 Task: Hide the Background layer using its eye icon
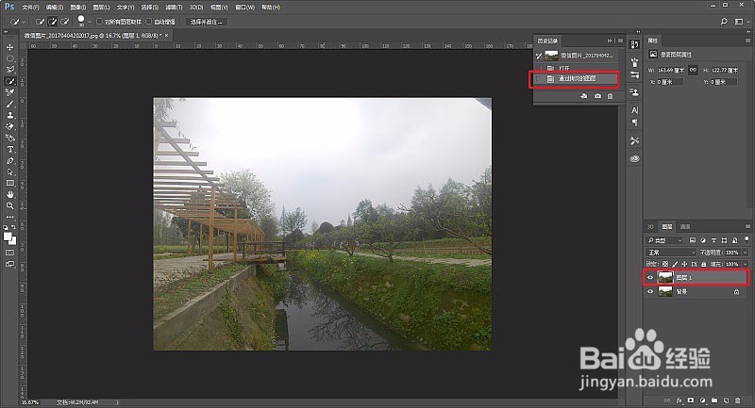pos(650,291)
